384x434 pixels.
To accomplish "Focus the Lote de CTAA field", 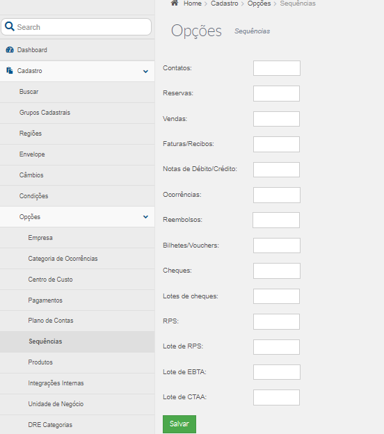I will point(276,397).
